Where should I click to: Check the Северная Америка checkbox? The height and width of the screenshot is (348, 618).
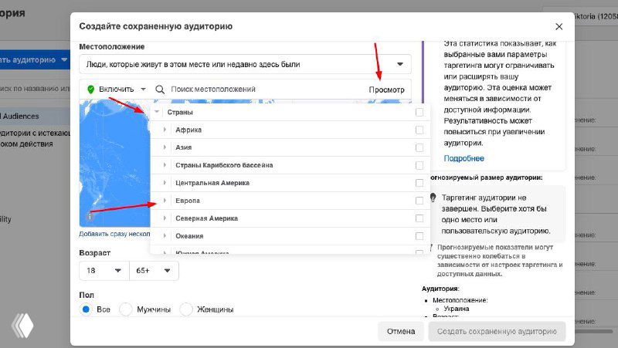pos(419,218)
